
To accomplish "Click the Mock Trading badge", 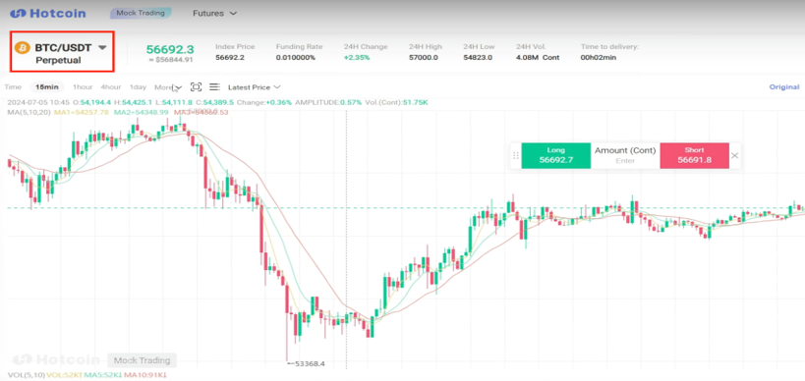I will [141, 13].
